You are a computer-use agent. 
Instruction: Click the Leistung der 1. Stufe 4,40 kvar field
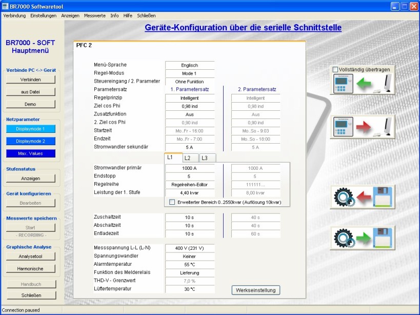click(190, 193)
